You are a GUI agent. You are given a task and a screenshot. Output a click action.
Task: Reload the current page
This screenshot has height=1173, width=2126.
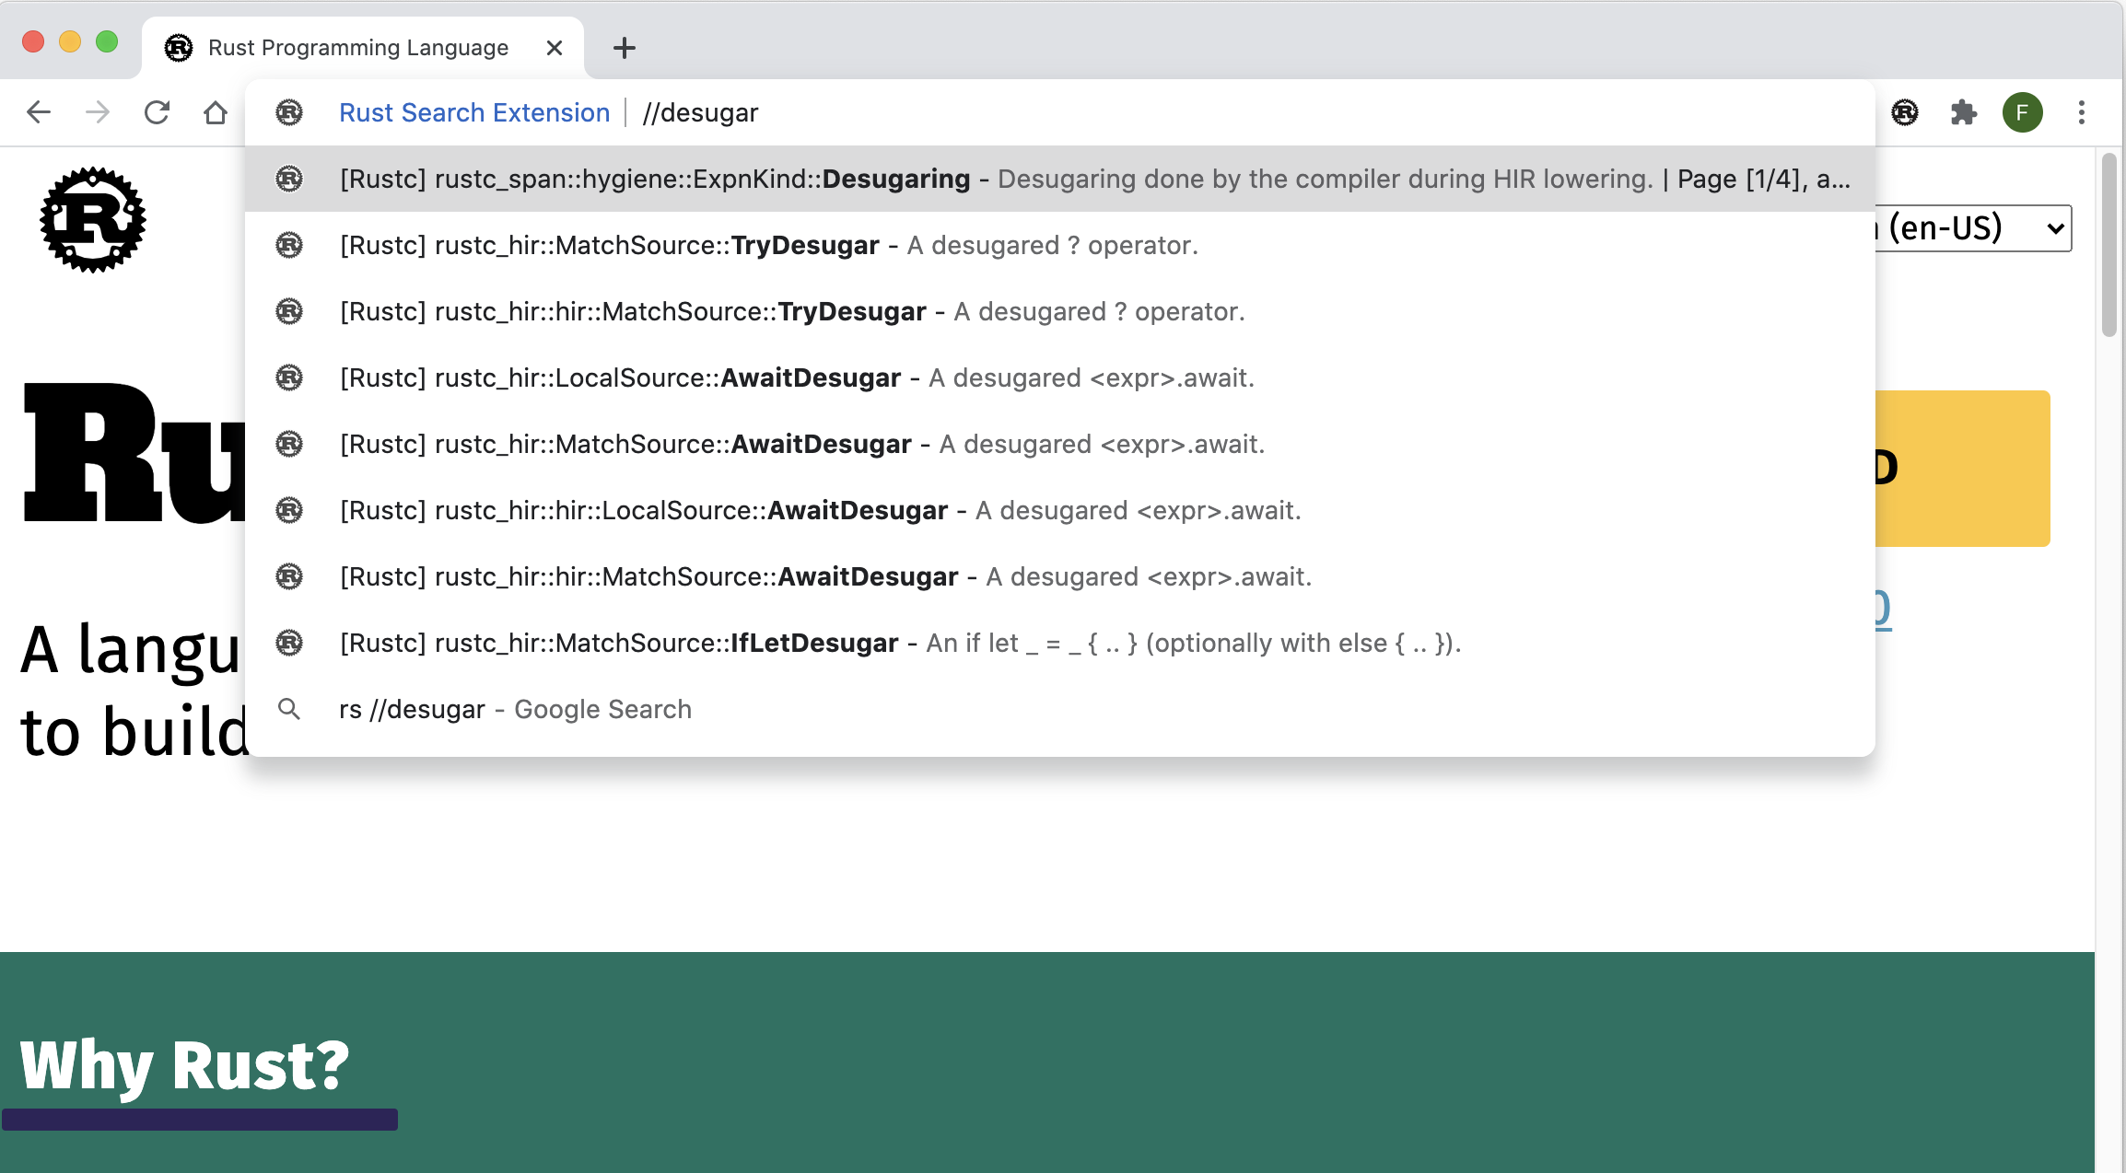coord(157,112)
